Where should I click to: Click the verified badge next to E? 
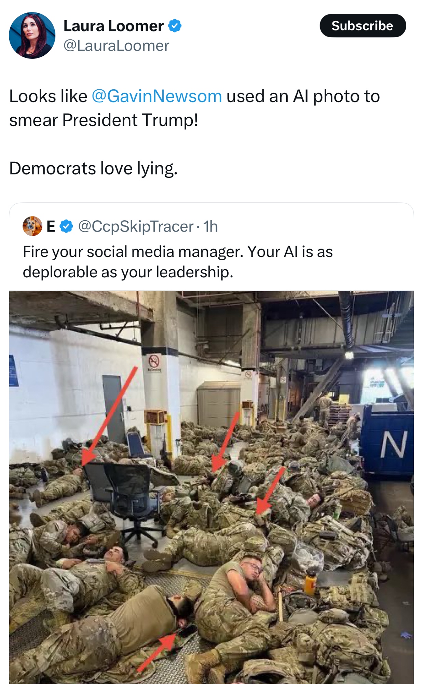[x=66, y=226]
